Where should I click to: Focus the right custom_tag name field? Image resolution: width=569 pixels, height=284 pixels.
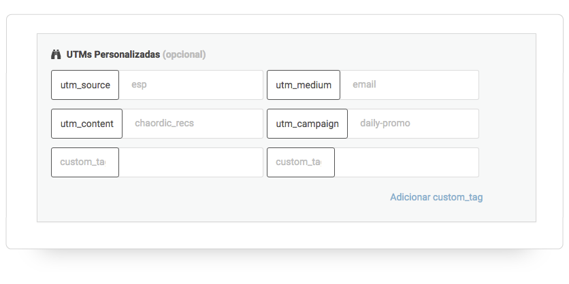point(301,162)
